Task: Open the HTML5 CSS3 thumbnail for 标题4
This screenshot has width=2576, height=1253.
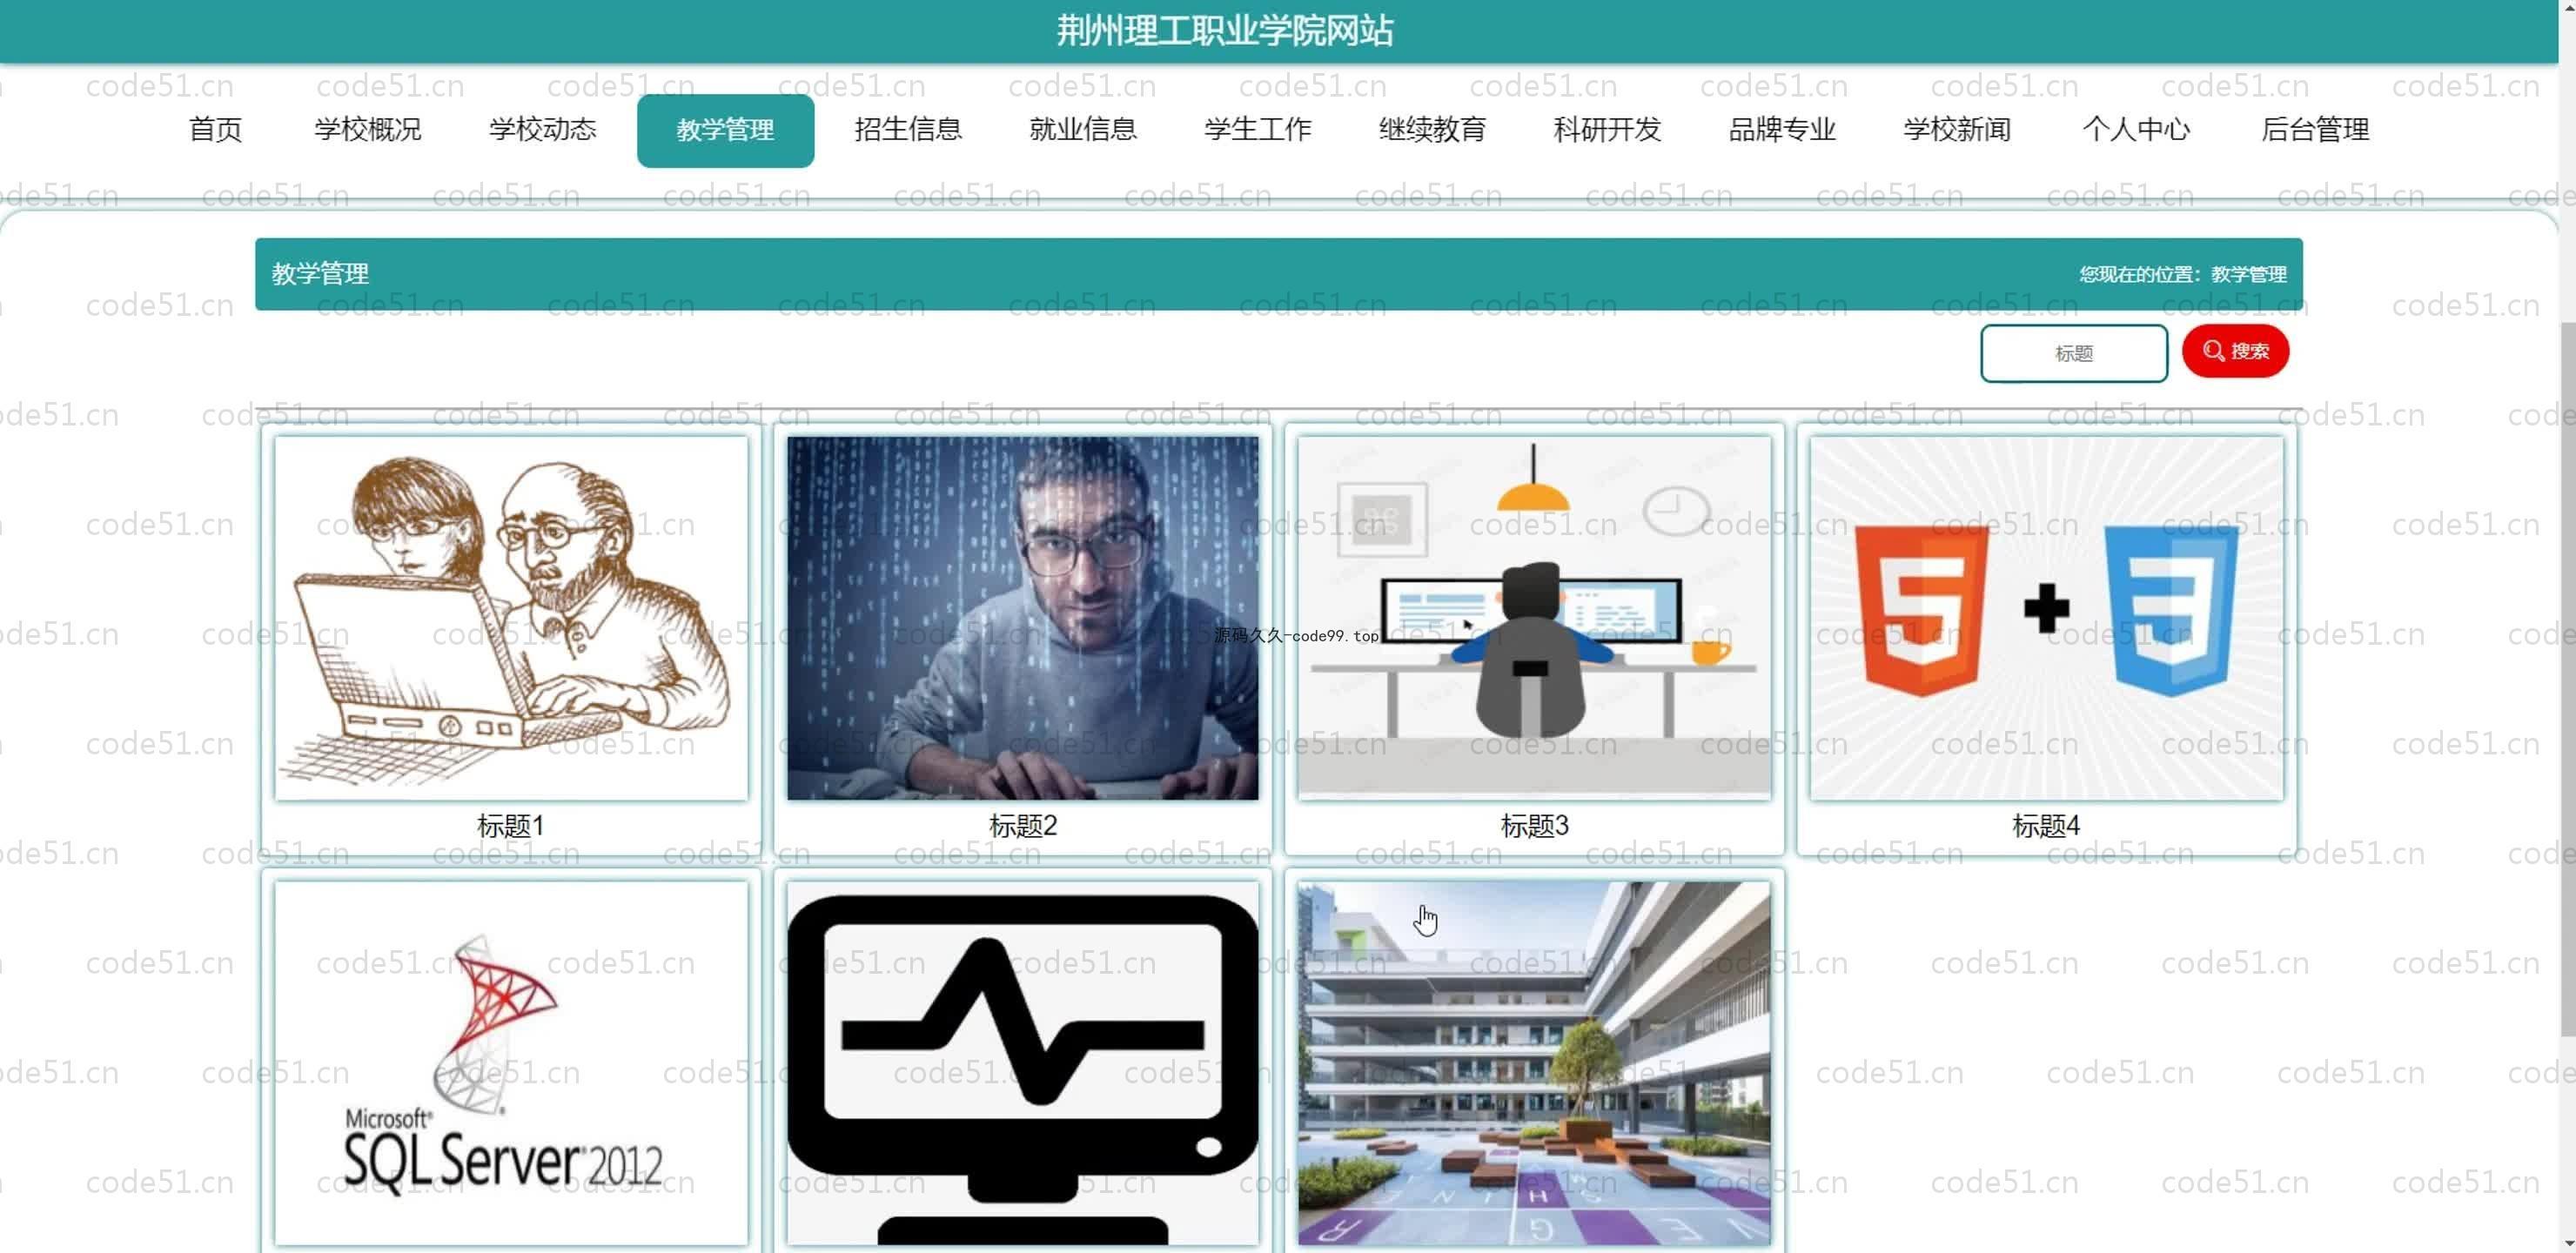Action: [2047, 618]
